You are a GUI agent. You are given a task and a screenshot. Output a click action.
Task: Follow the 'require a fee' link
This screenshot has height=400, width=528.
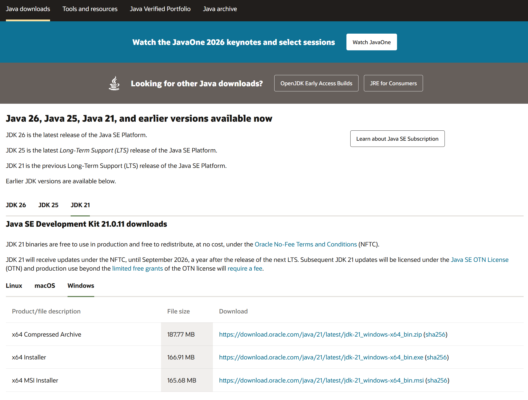(245, 269)
